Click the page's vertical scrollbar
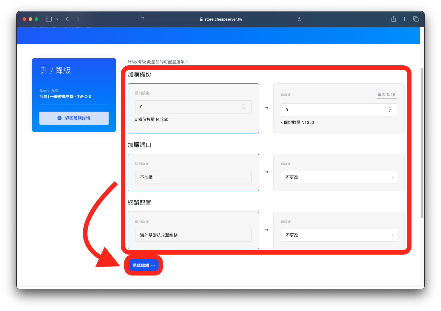This screenshot has width=441, height=311. (x=422, y=143)
